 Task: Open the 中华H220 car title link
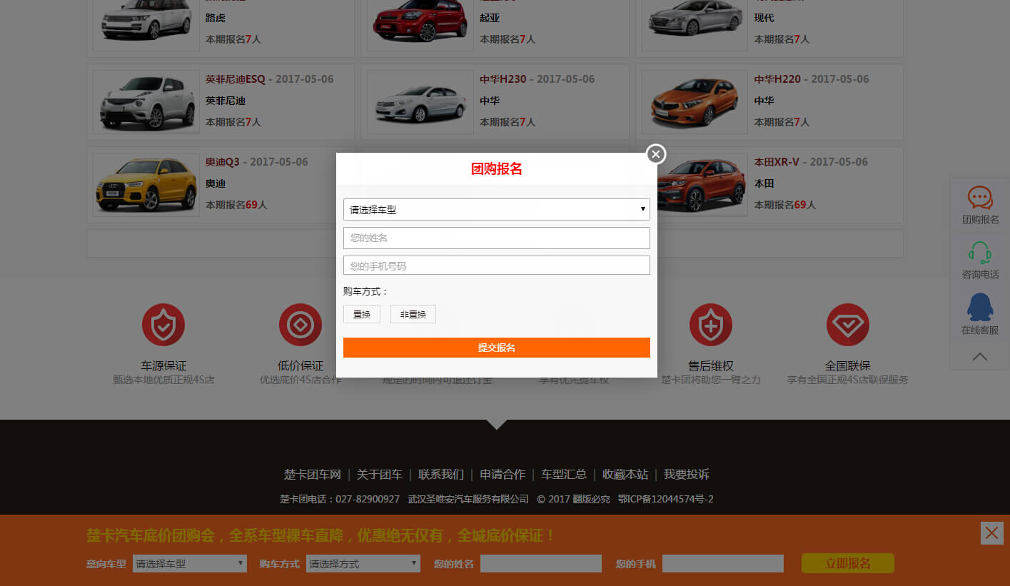pyautogui.click(x=777, y=79)
